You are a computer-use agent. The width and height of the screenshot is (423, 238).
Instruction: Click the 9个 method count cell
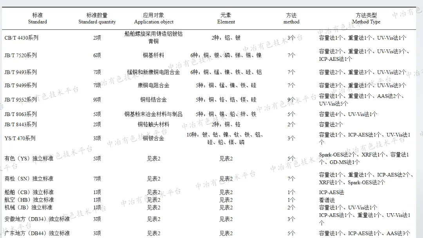tap(291, 100)
